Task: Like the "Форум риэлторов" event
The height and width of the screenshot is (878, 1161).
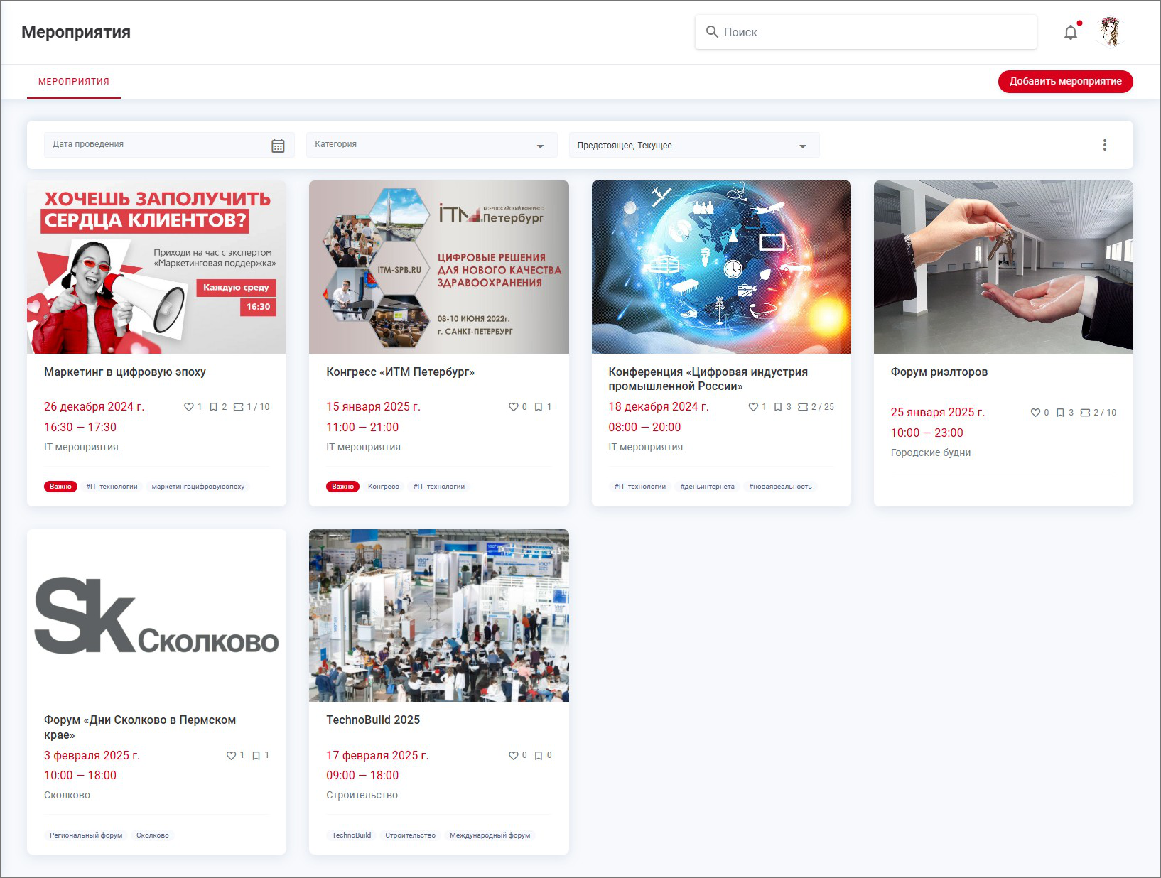Action: pyautogui.click(x=1035, y=413)
